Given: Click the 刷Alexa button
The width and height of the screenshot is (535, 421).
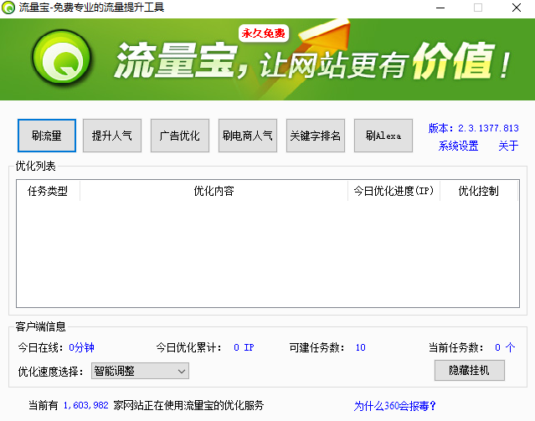Looking at the screenshot, I should (383, 136).
